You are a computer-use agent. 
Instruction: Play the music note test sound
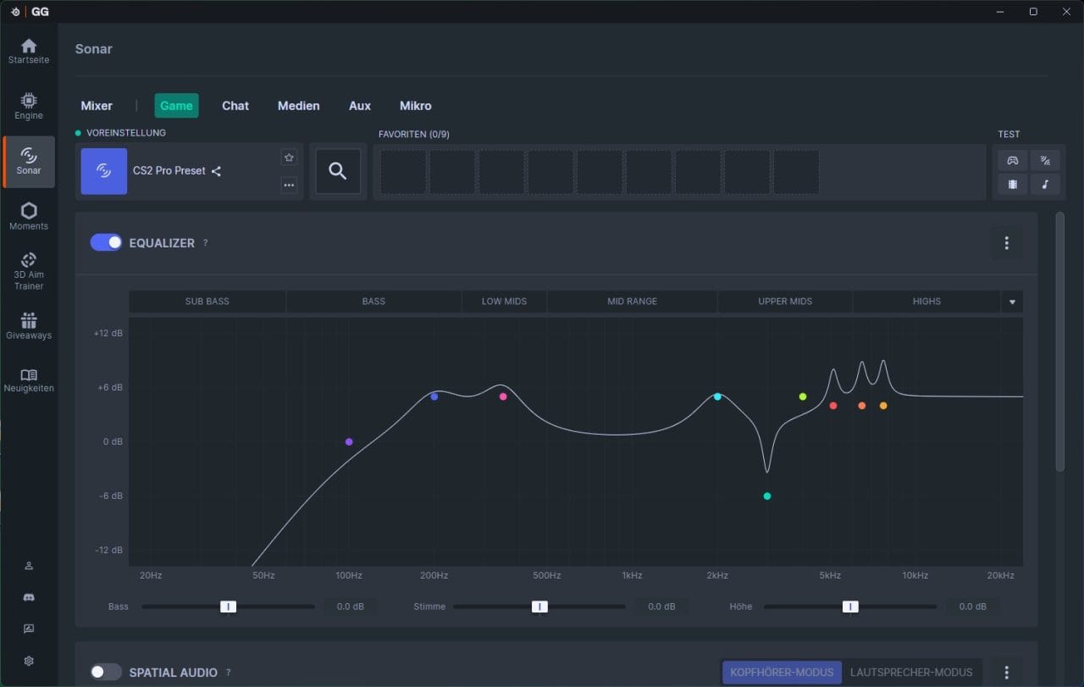1045,184
